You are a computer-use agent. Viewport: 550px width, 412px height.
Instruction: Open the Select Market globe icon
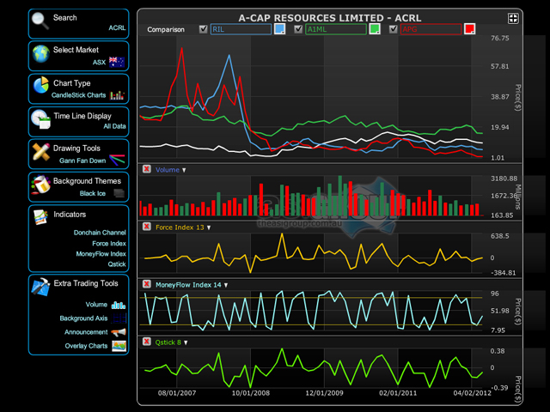coord(41,54)
